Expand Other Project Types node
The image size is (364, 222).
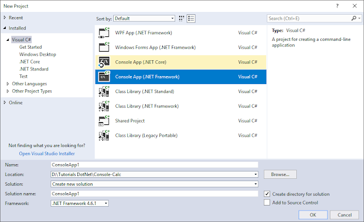7,91
